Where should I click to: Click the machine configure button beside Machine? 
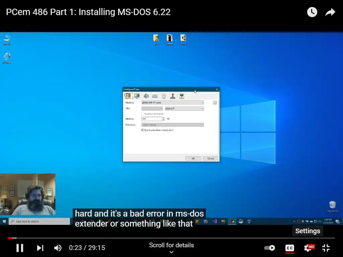(215, 103)
